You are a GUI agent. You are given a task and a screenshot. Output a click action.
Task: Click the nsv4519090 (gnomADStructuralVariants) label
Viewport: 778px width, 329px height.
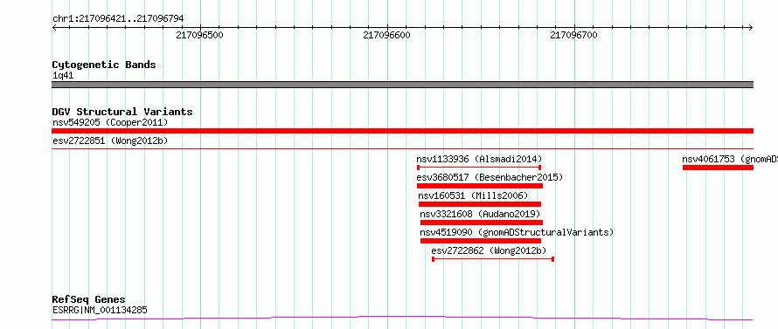(x=517, y=232)
